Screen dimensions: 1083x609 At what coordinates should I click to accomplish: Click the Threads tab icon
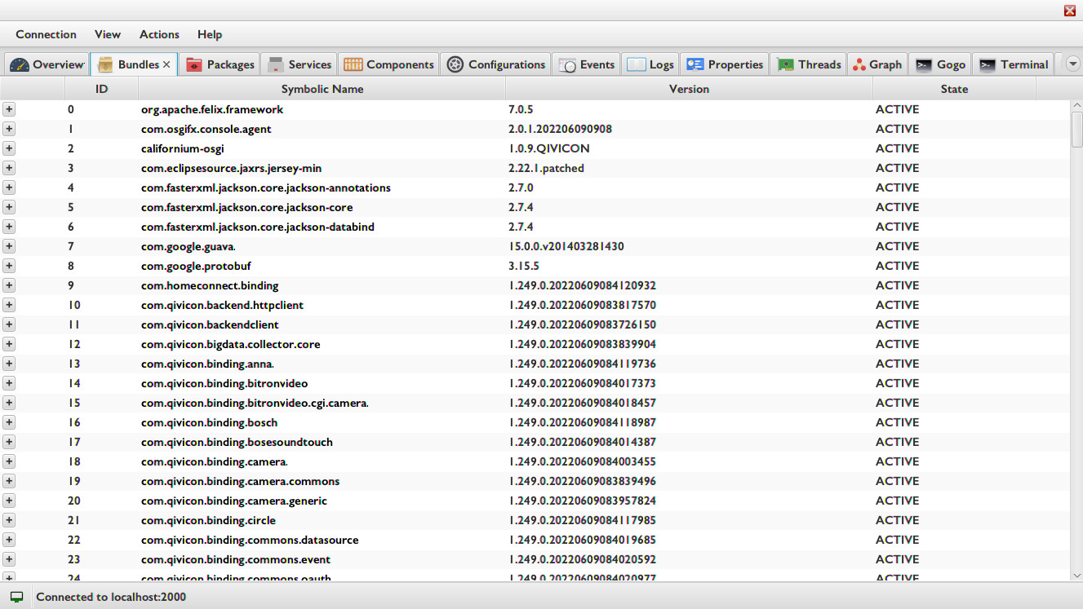pos(785,64)
